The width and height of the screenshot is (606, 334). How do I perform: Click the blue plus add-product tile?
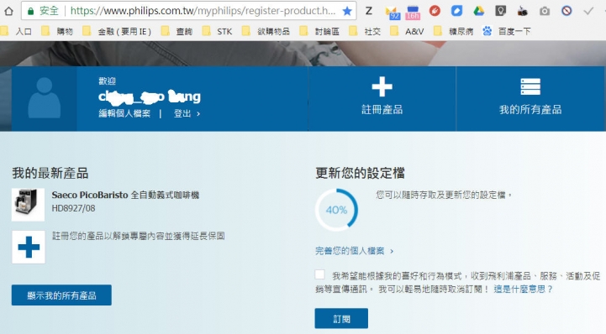point(29,248)
